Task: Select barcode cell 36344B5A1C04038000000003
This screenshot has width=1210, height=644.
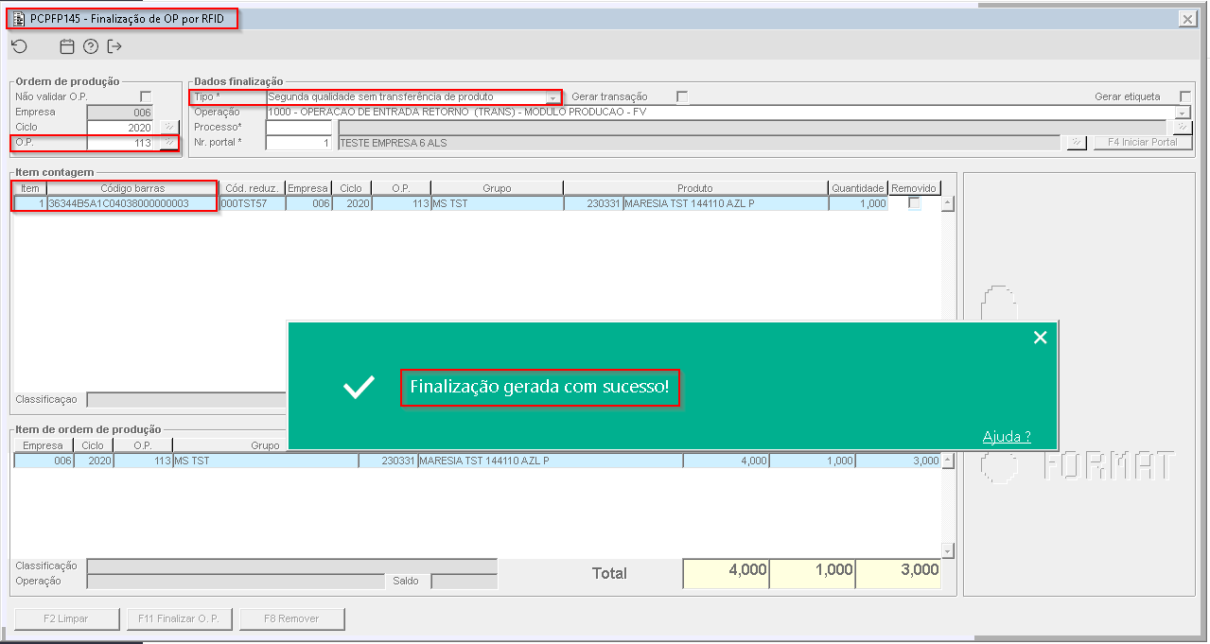Action: [x=132, y=203]
